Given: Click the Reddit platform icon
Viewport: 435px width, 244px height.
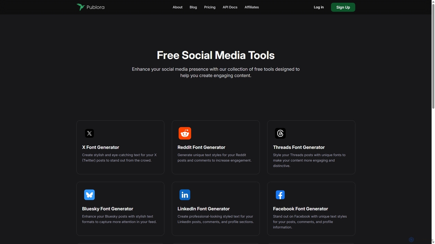Looking at the screenshot, I should click(x=185, y=133).
